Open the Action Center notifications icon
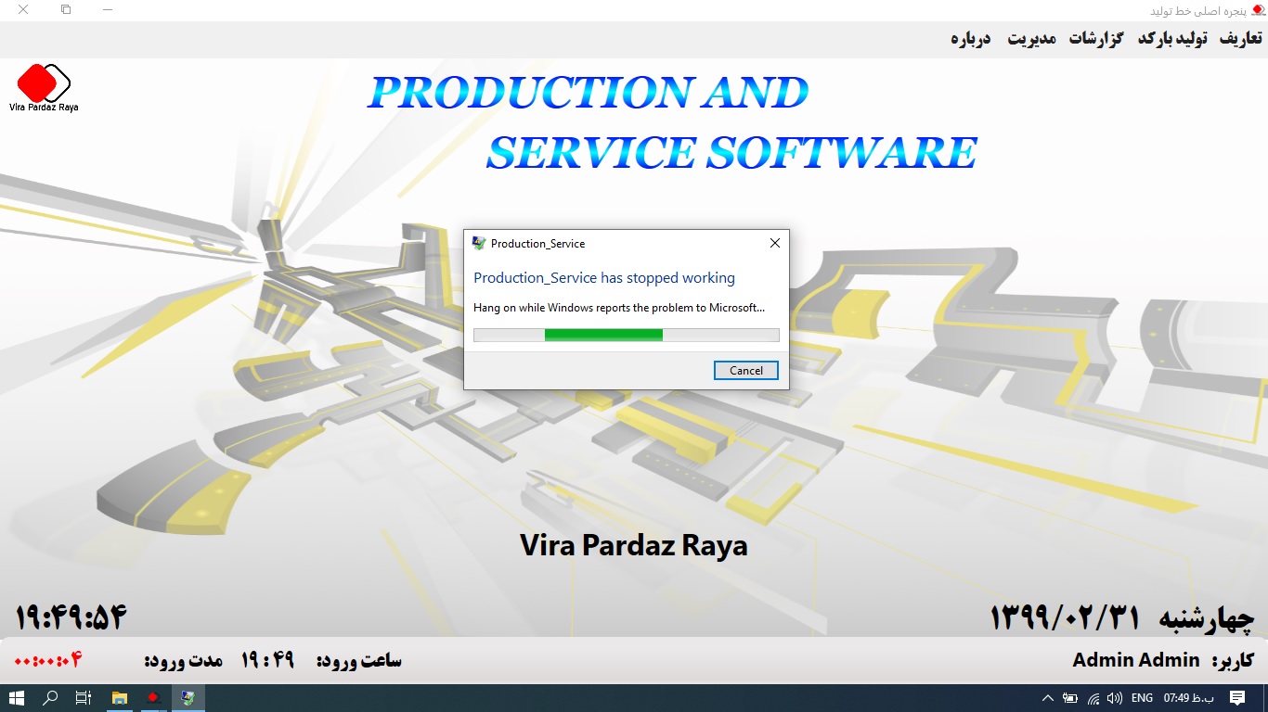 pos(1236,698)
